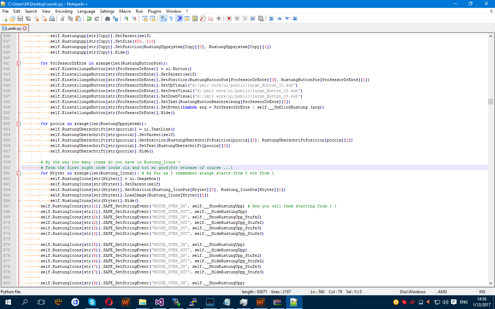Toggle file monitoring with the eye icon

[x=219, y=19]
